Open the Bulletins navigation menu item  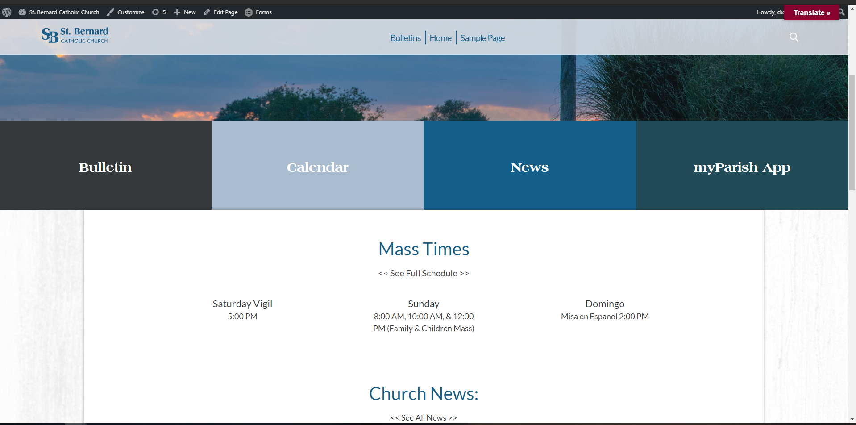pyautogui.click(x=405, y=38)
